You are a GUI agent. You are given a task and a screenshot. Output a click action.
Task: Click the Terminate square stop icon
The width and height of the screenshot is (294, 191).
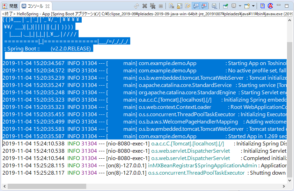pos(161,6)
